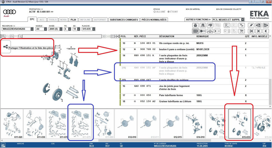This screenshot has width=272, height=148.
Task: Select the ÉTEINT stocks radio button
Action: click(x=168, y=12)
